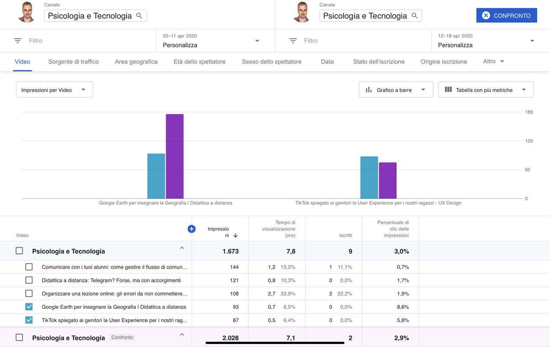This screenshot has height=347, width=550.
Task: Click Comunicare con i tuoi alunni video title
Action: (x=114, y=267)
